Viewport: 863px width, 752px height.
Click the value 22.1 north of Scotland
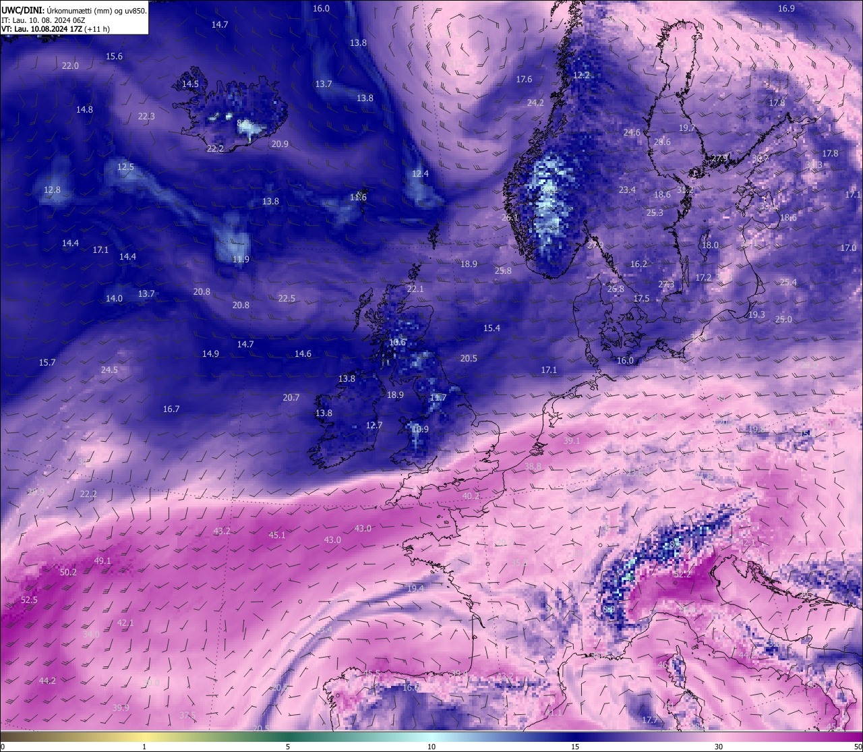tap(415, 289)
